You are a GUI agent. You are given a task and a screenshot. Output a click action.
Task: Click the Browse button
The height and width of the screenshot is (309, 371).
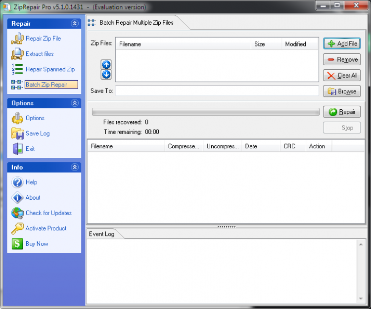click(x=342, y=91)
